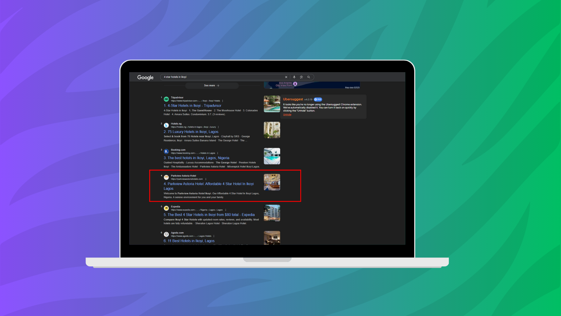Click the Agoda result room thumbnail

(x=272, y=238)
